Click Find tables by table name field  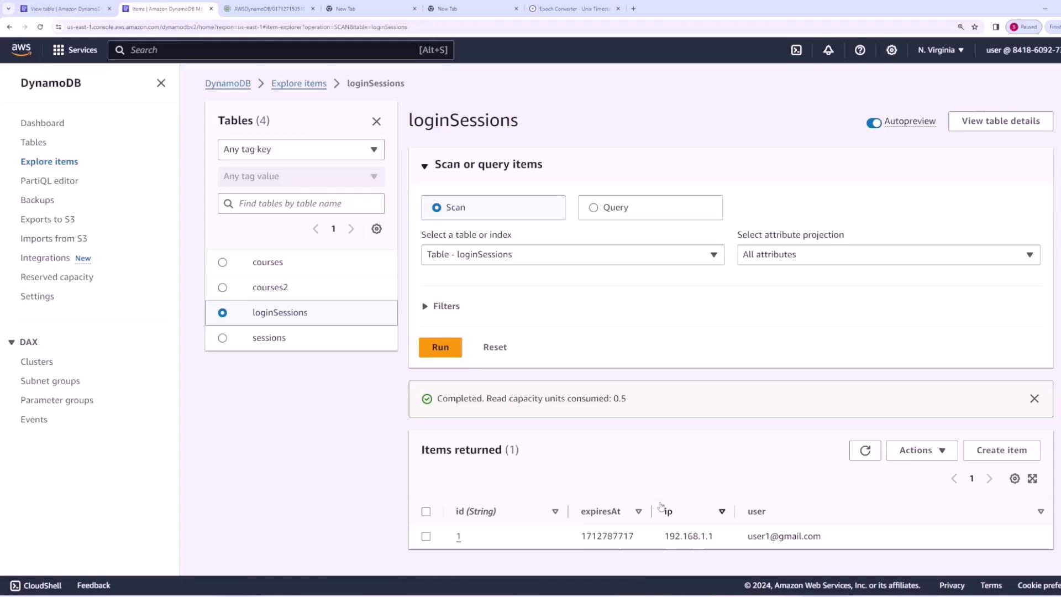click(301, 203)
